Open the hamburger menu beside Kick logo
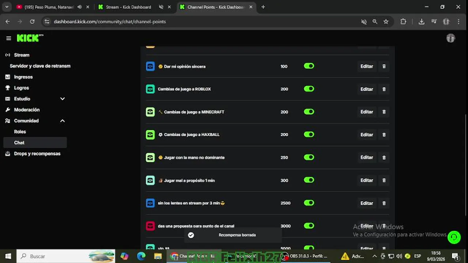Viewport: 468px width, 263px height. tap(8, 38)
